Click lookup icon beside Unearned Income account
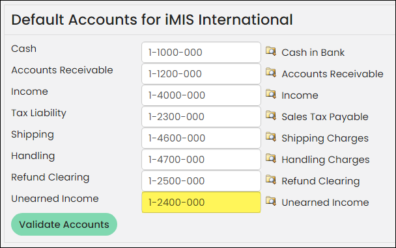This screenshot has width=396, height=248. (271, 201)
